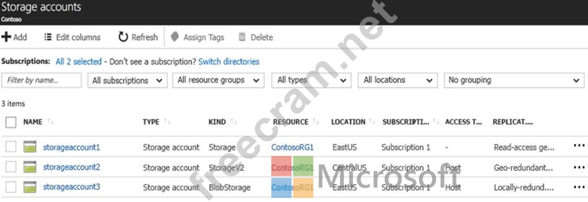
Task: Check the box for storageaccount3
Action: (x=11, y=187)
